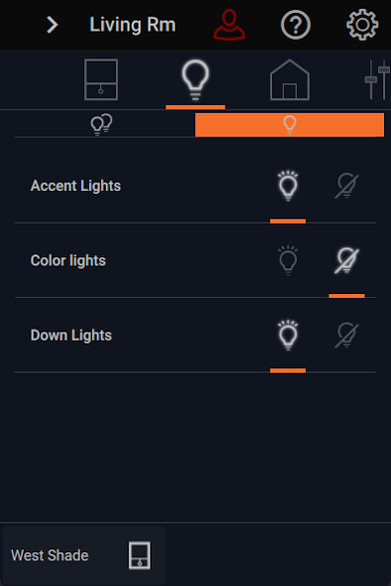Turn off Down Lights
The width and height of the screenshot is (391, 586).
pyautogui.click(x=346, y=335)
